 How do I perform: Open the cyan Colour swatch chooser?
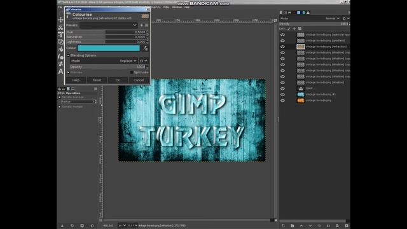click(109, 48)
